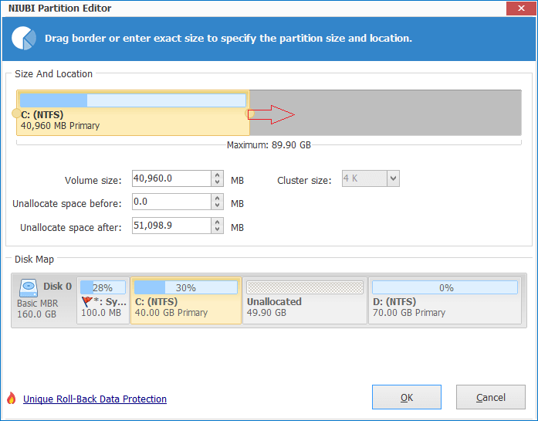The image size is (538, 421).
Task: Open Unique Roll-Back Data Protection link
Action: click(x=95, y=399)
